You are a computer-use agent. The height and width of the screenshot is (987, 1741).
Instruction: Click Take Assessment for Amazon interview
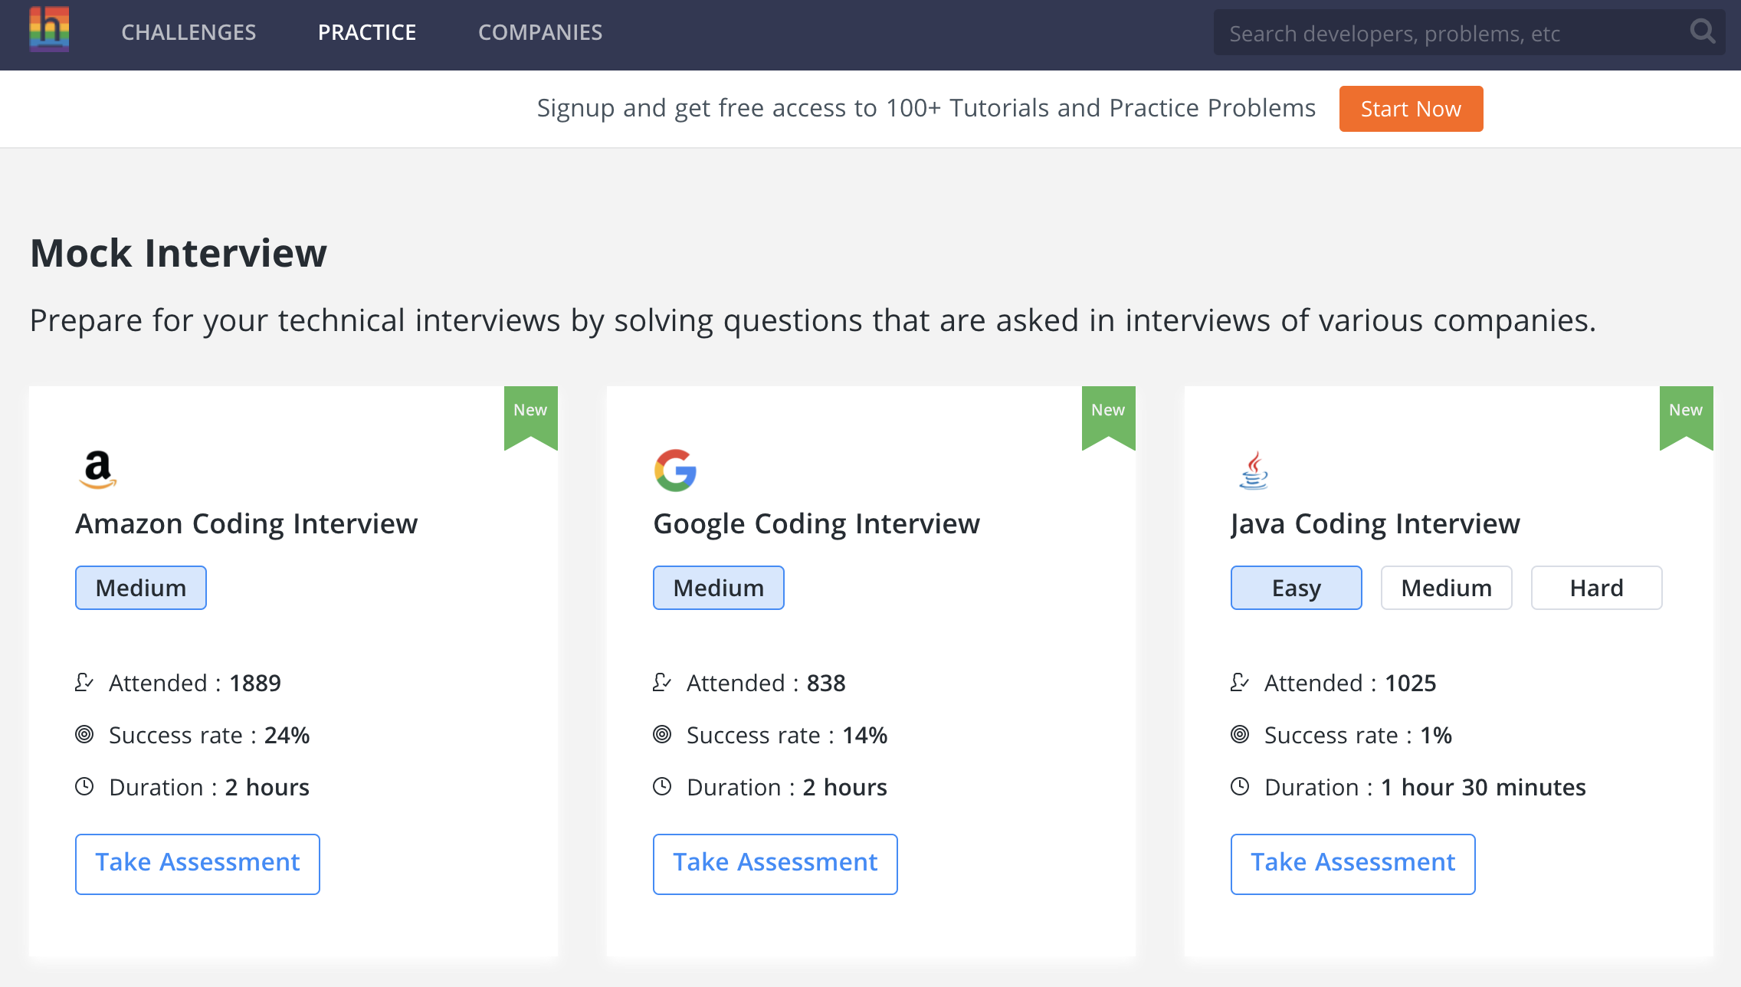196,861
